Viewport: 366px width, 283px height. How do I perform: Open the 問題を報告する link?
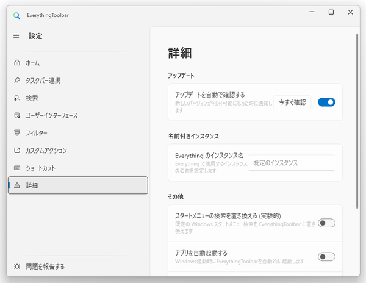78,266
